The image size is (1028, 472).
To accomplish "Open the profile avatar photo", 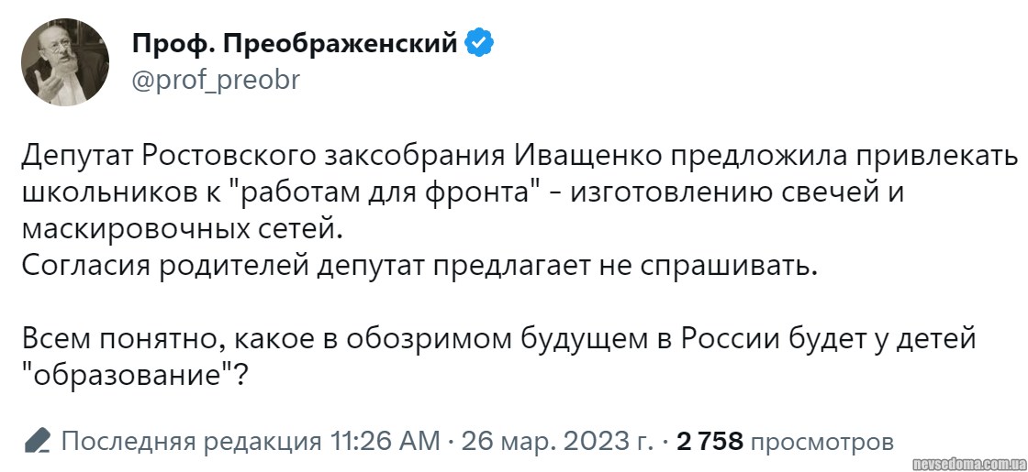I will (65, 62).
